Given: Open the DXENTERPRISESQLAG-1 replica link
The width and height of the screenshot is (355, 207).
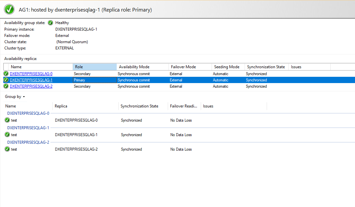Looking at the screenshot, I should pos(31,80).
